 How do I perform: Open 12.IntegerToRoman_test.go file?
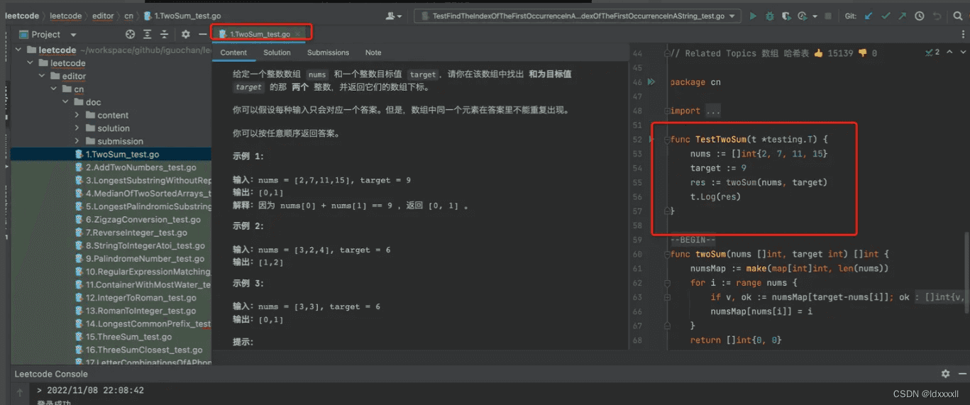(x=140, y=298)
